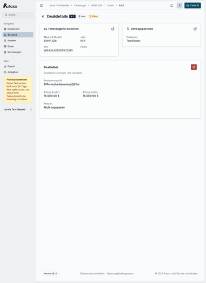Open Deals breadcrumb link
206x283 pixels.
pos(110,6)
